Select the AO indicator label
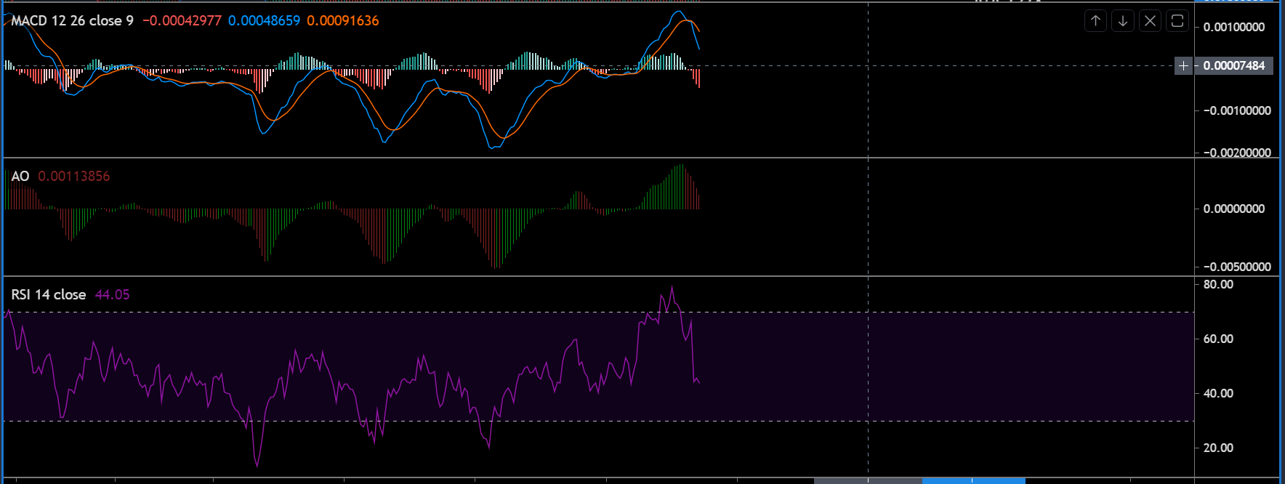The height and width of the screenshot is (484, 1285). click(20, 177)
